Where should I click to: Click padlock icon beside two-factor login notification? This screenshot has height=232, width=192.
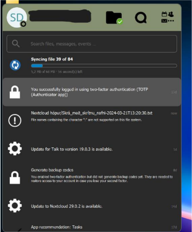(x=15, y=92)
